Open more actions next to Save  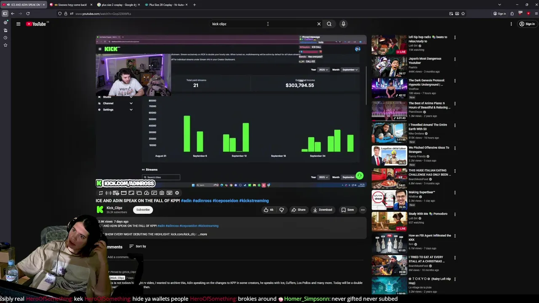pos(363,210)
